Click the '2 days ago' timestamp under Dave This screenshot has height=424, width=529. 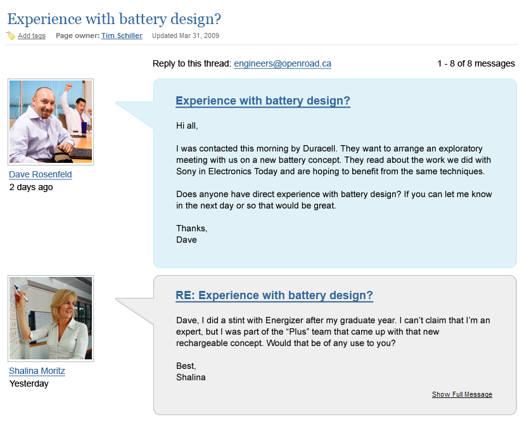click(x=31, y=187)
